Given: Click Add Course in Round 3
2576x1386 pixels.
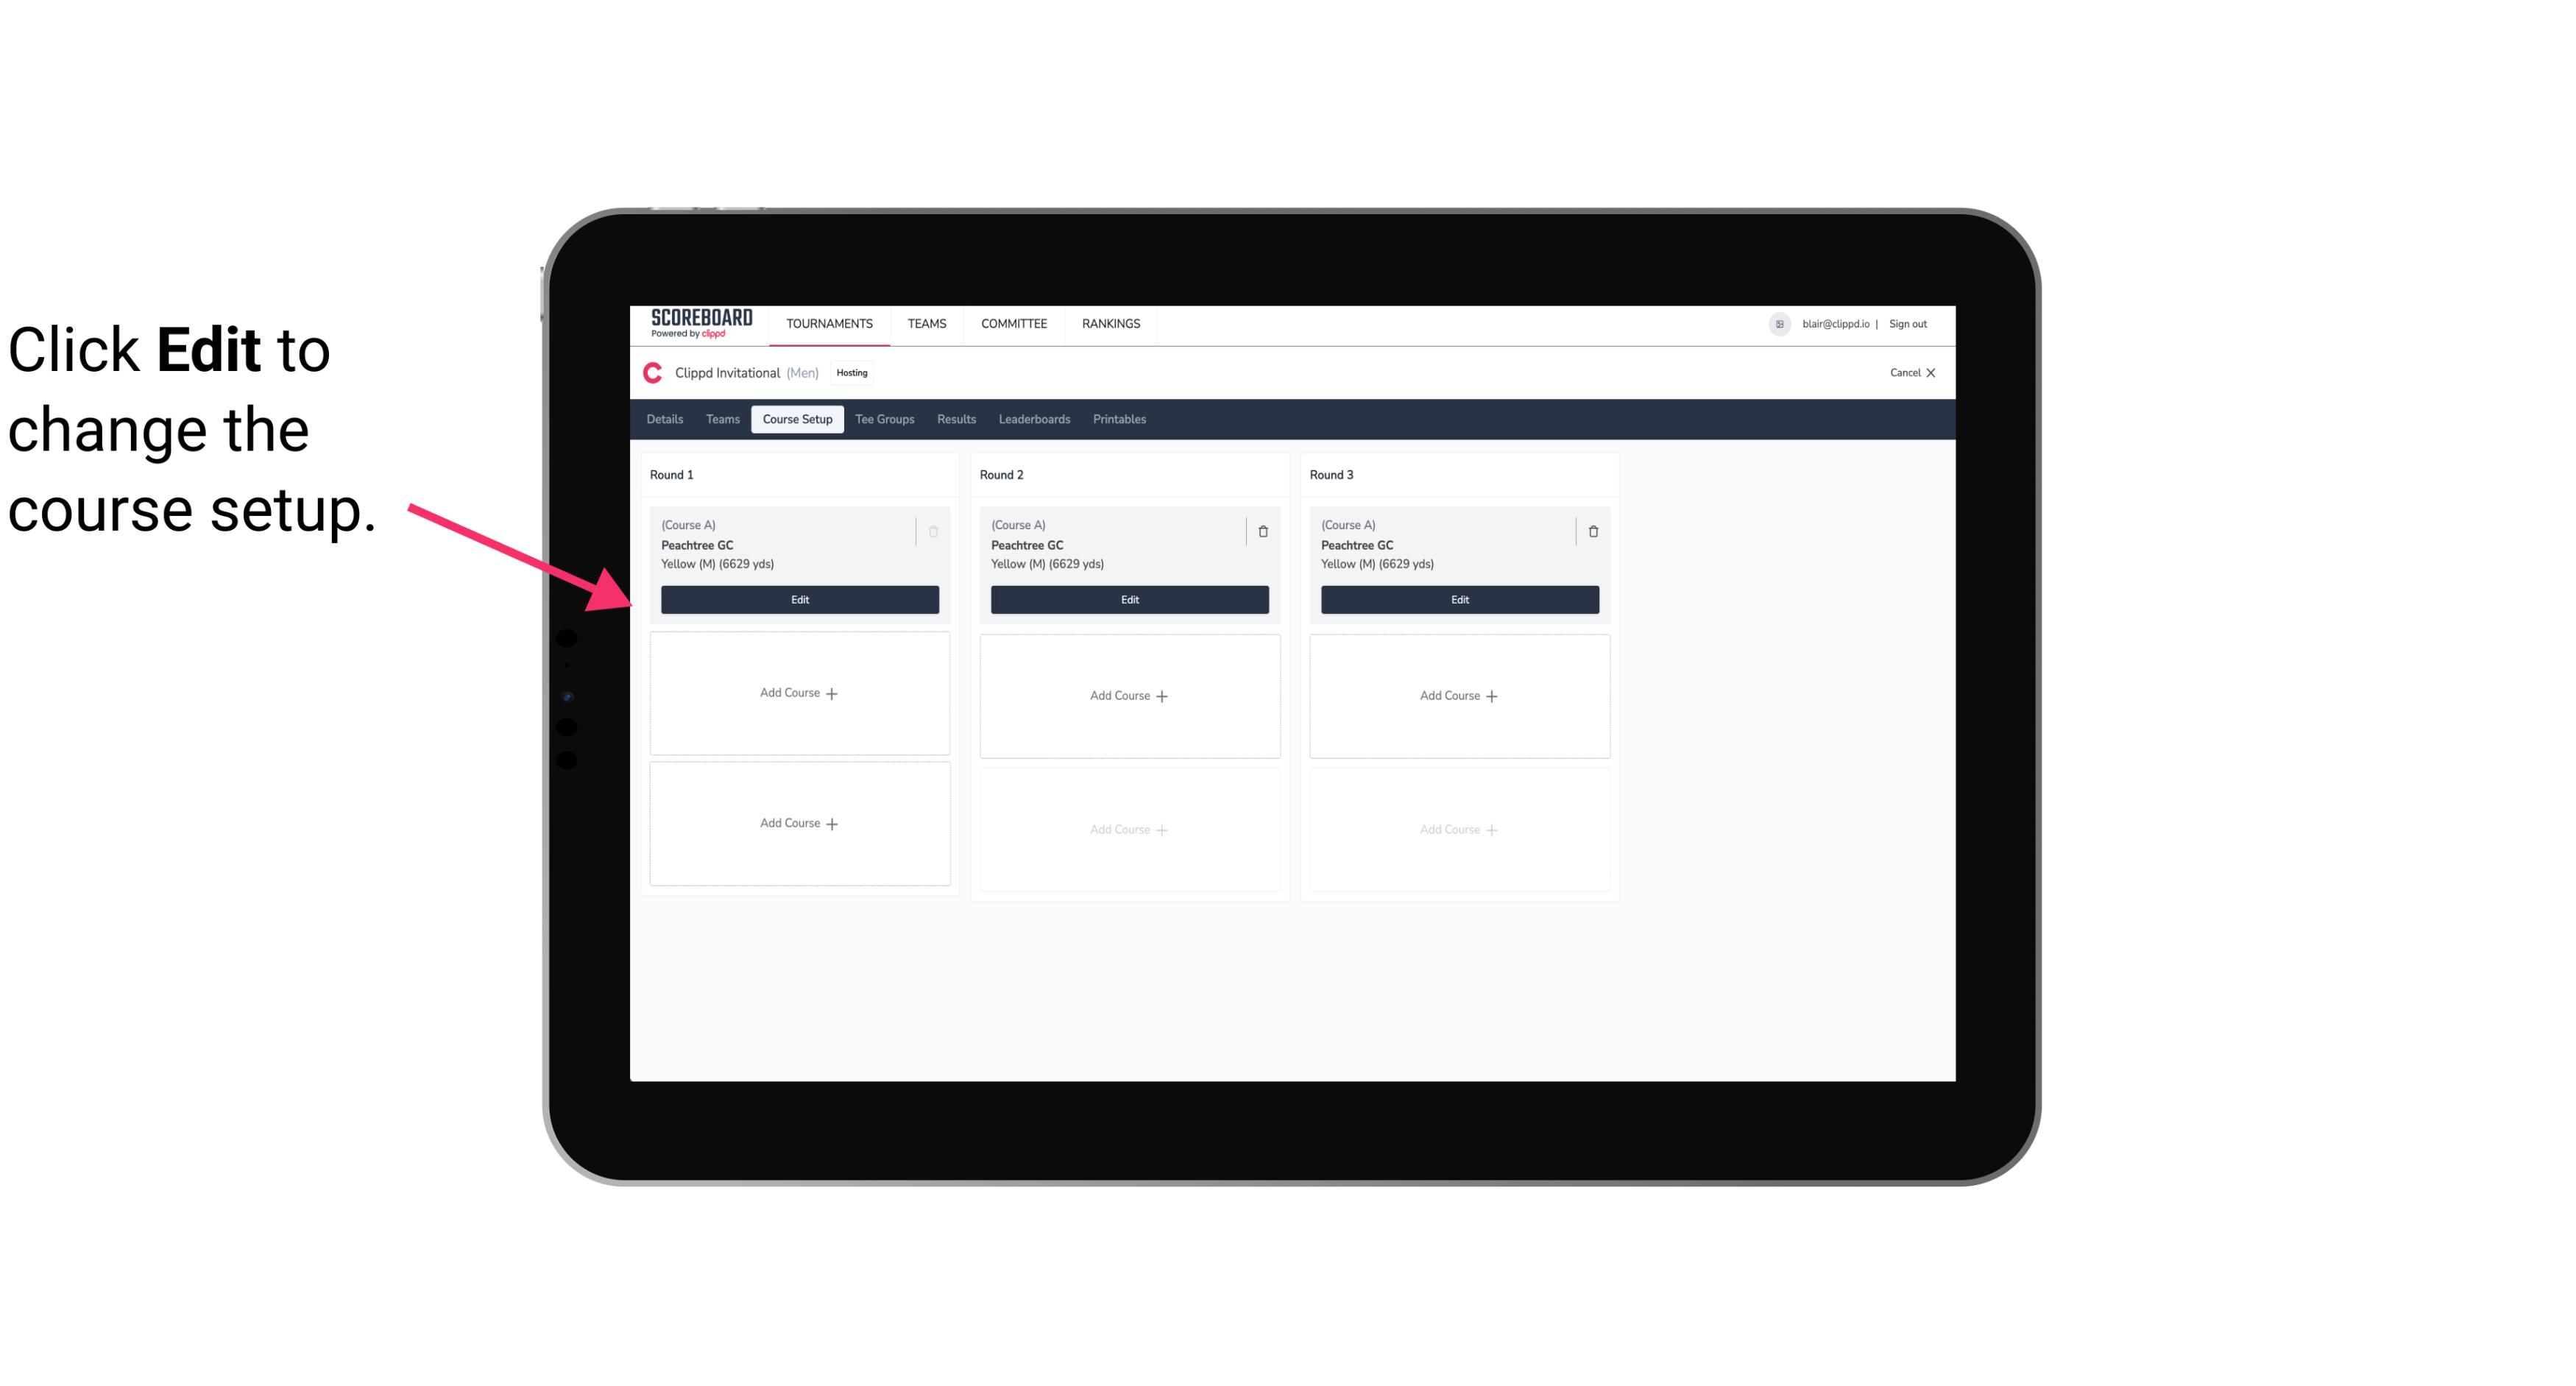Looking at the screenshot, I should tap(1459, 695).
